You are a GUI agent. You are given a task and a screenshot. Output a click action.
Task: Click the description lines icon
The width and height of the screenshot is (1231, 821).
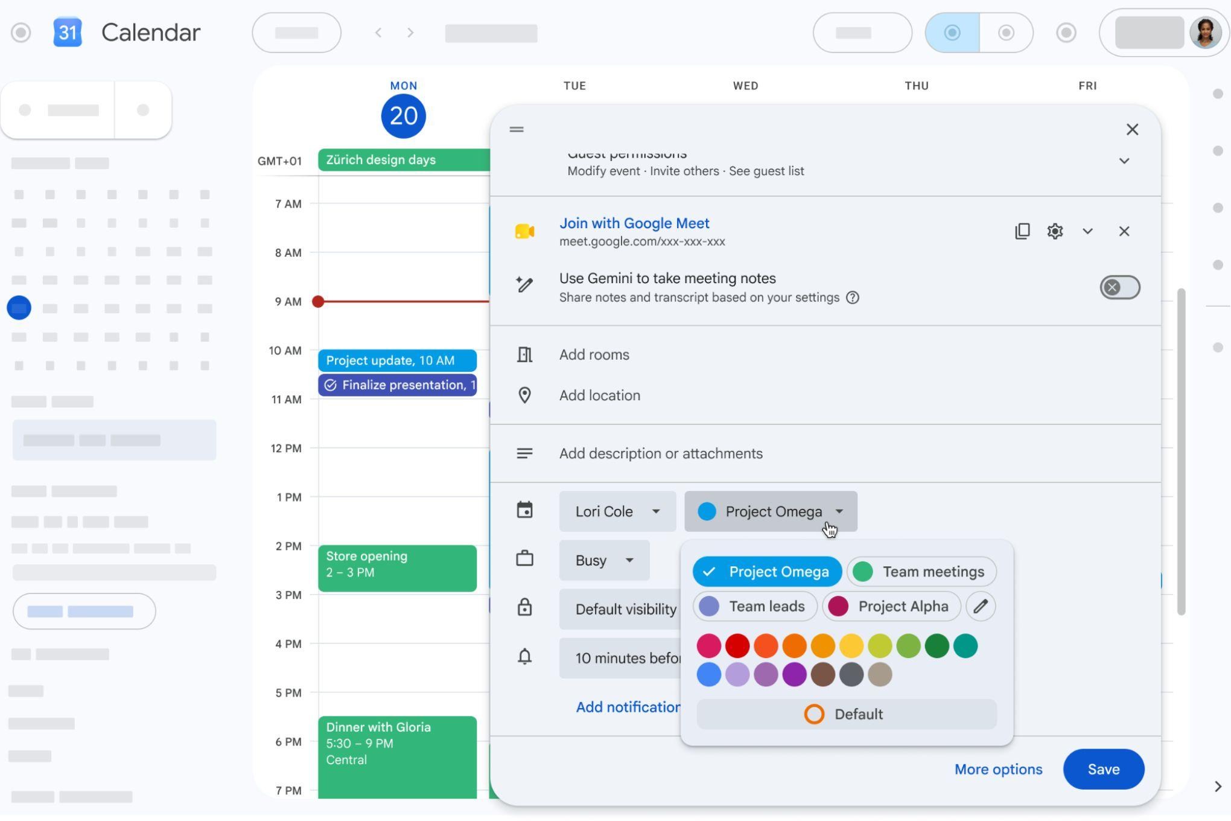tap(524, 453)
